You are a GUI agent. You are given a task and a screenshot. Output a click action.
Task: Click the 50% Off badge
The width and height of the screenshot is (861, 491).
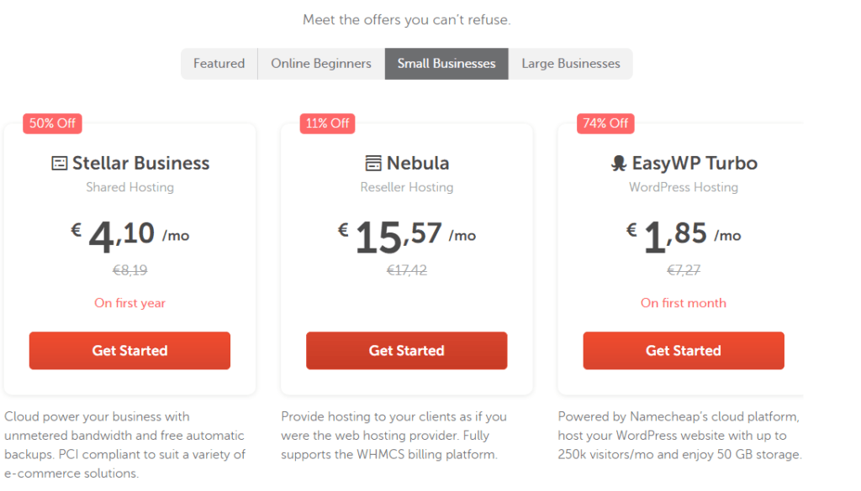[x=53, y=123]
